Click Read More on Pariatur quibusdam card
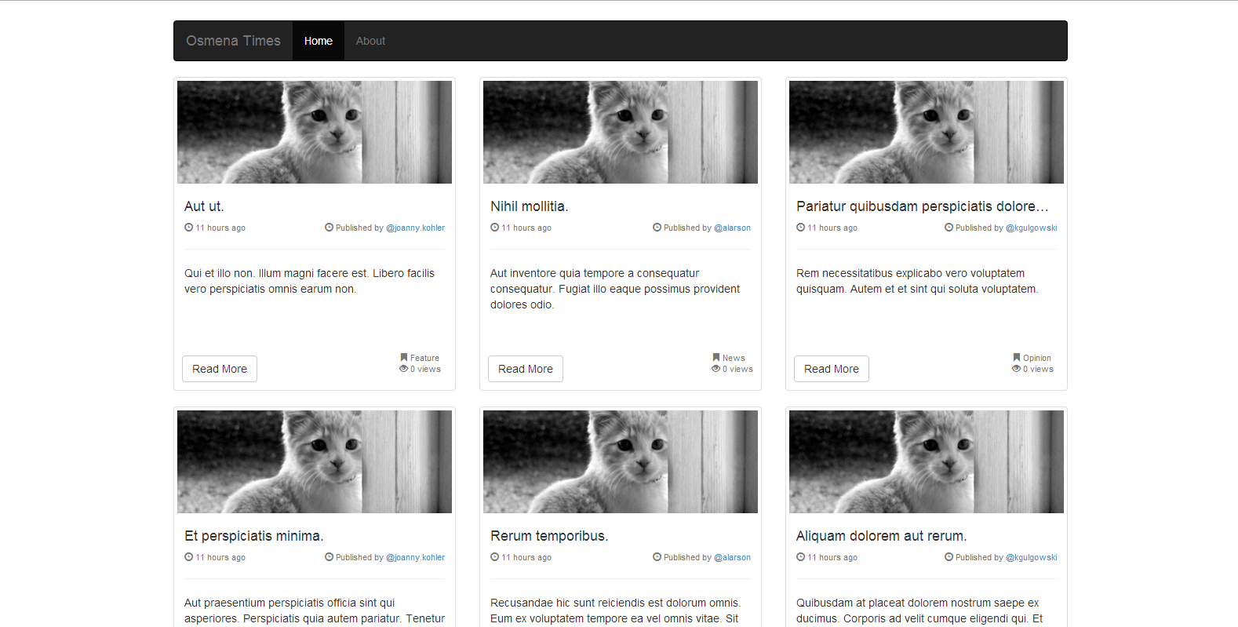Image resolution: width=1238 pixels, height=627 pixels. (832, 369)
